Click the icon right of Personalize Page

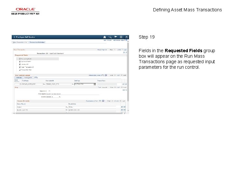pos(126,40)
